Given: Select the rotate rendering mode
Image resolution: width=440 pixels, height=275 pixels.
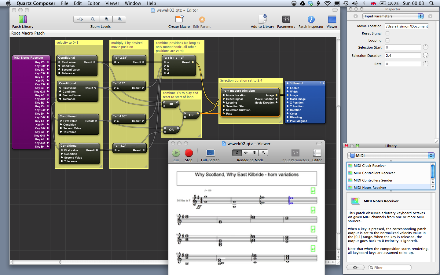Looking at the screenshot, I should pos(237,152).
